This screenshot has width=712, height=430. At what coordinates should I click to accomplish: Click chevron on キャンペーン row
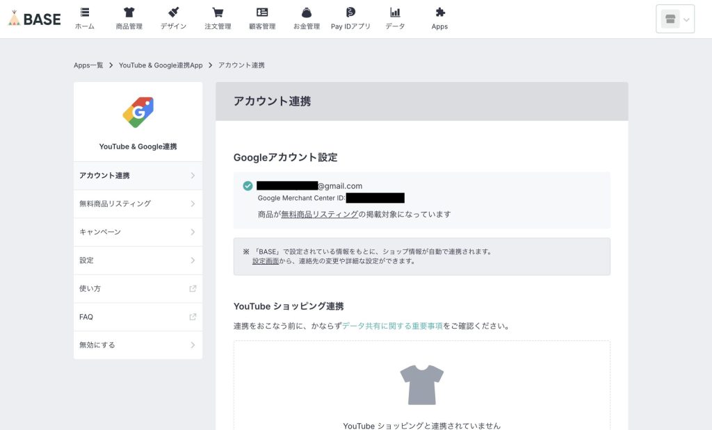[193, 232]
